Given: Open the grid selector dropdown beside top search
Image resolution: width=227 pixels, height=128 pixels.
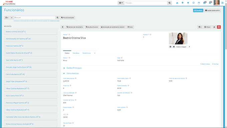Looking at the screenshot, I should pos(121,3).
